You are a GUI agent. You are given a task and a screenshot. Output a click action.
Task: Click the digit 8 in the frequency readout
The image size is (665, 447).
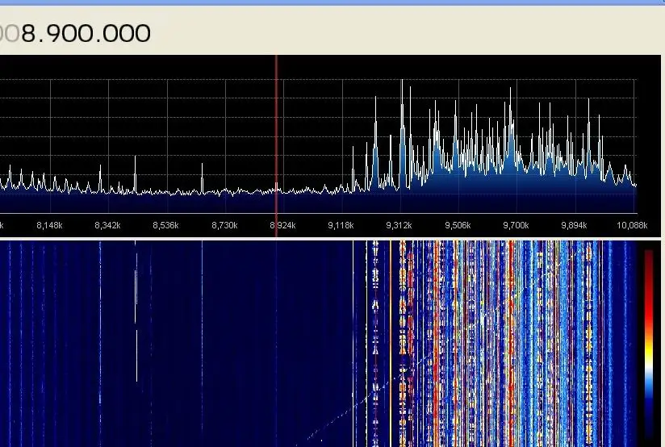(x=28, y=34)
